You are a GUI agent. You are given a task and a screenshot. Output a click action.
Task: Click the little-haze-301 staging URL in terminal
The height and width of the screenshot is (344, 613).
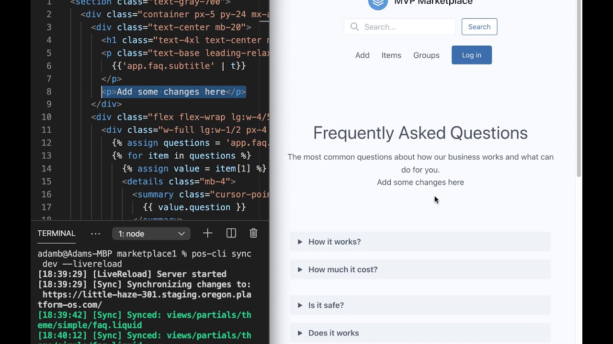[144, 300]
